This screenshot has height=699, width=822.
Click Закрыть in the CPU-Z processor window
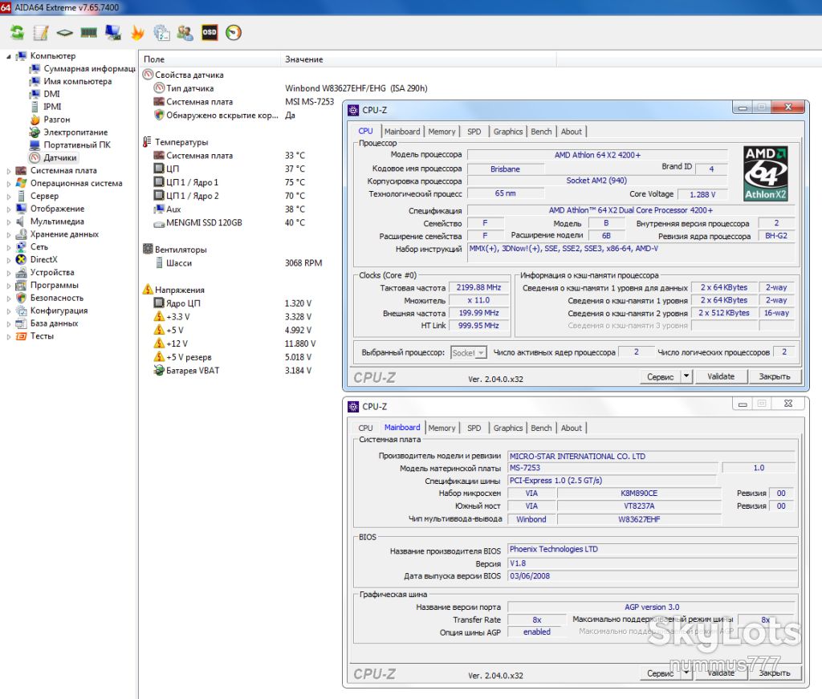coord(775,376)
